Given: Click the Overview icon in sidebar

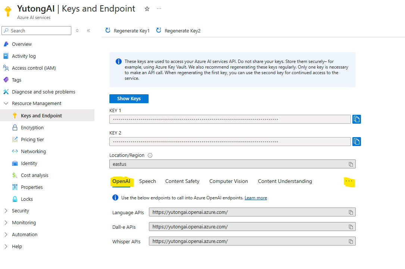Looking at the screenshot, I should [6, 44].
